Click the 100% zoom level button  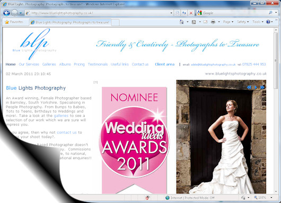(x=260, y=198)
